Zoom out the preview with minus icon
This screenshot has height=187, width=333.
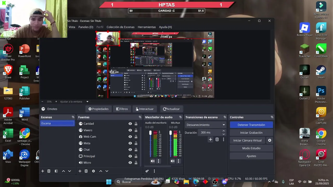[42, 102]
